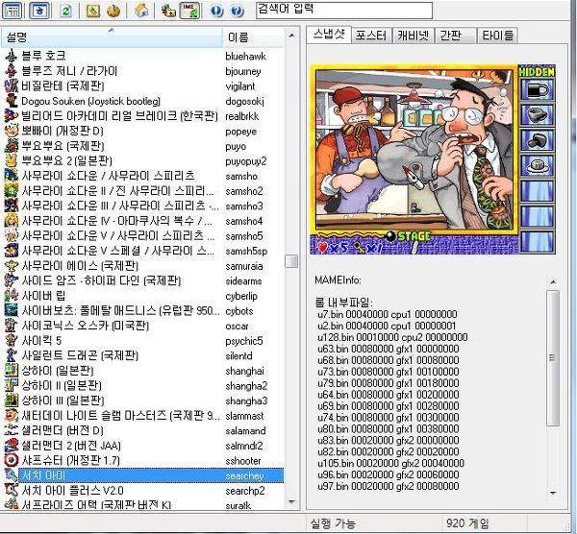The image size is (577, 534).
Task: Click the joystick toolbar icon
Action: click(x=113, y=11)
